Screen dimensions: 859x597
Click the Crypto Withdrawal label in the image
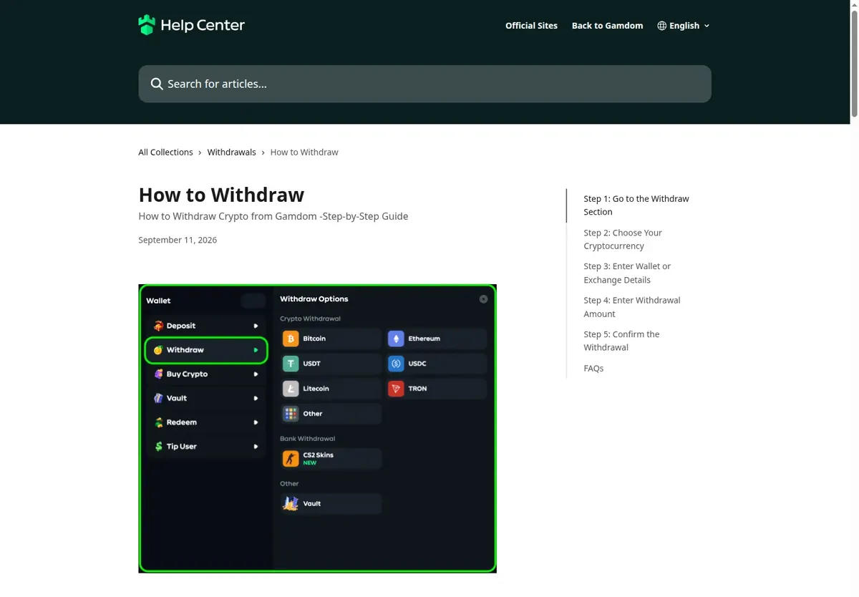click(x=310, y=319)
